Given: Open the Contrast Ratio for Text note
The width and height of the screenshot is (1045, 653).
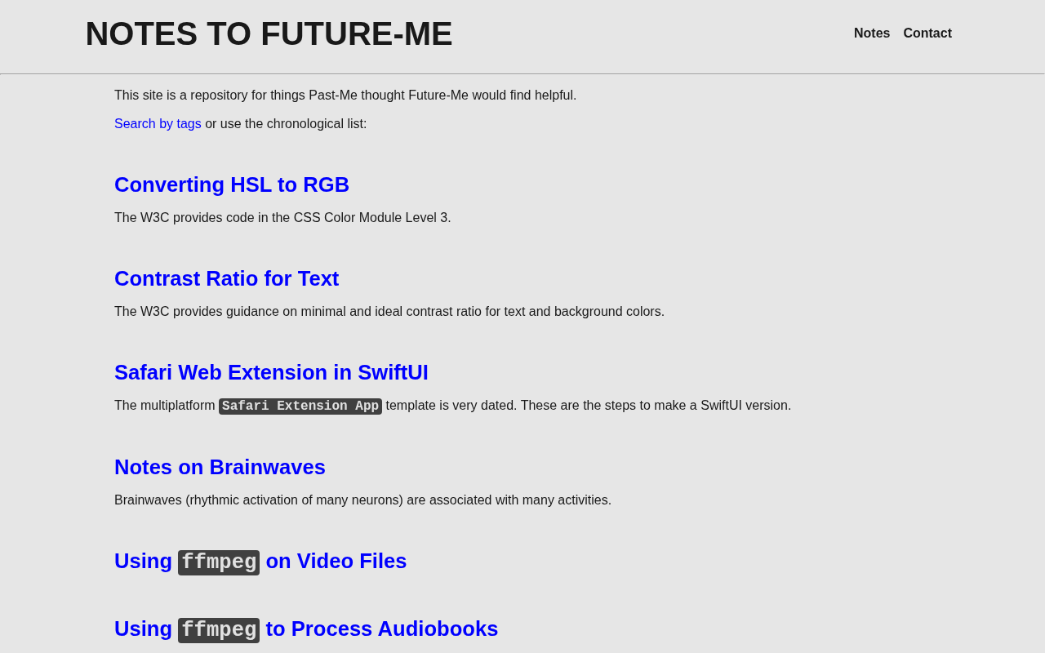Looking at the screenshot, I should pyautogui.click(x=226, y=278).
